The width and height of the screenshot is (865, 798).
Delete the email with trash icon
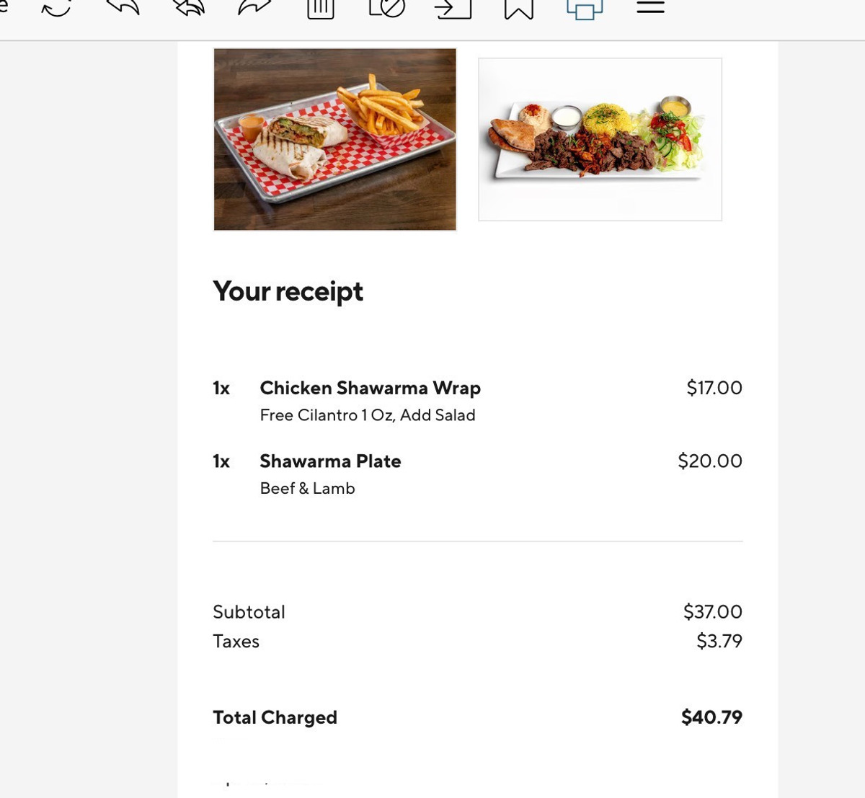point(321,8)
